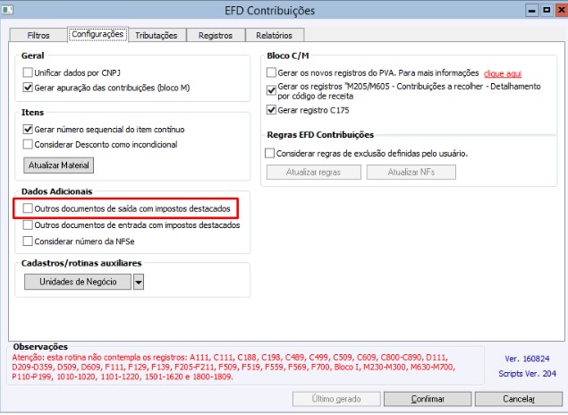The width and height of the screenshot is (568, 415).
Task: Close the EFD Contribuições window
Action: pos(562,10)
